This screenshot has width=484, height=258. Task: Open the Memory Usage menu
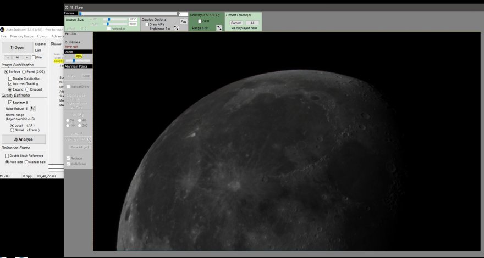[21, 36]
